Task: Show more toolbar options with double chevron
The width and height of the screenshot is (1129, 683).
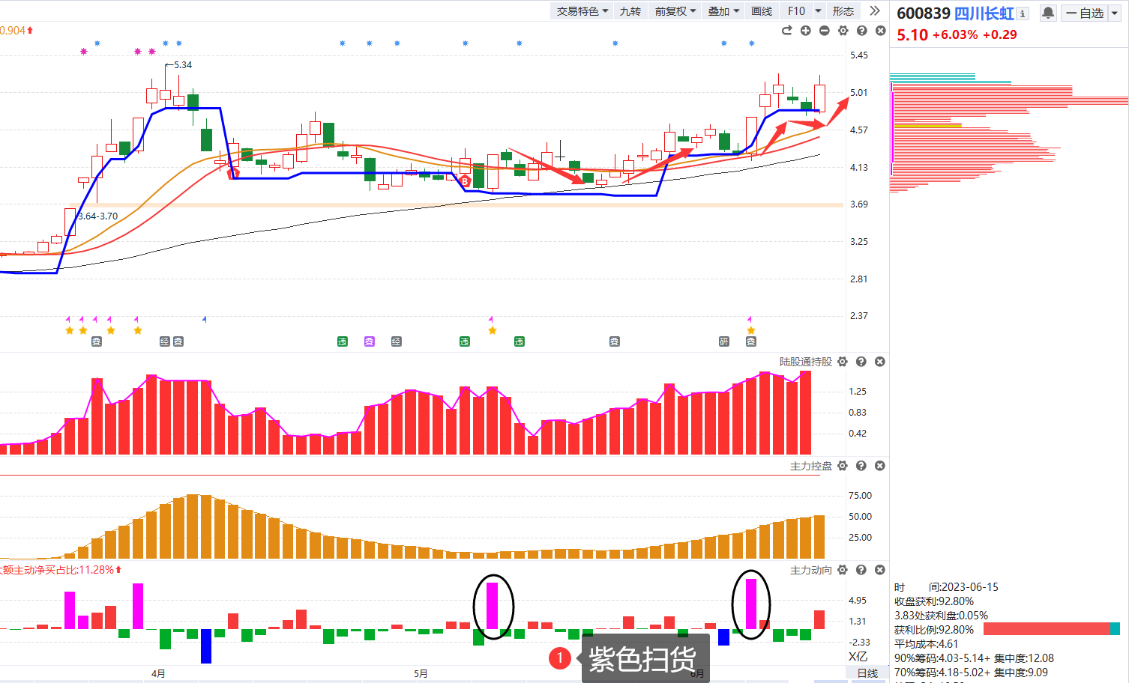Action: tap(874, 11)
